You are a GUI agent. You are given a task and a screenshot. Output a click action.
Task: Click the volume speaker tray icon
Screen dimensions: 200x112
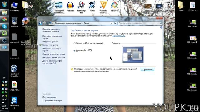(6, 99)
